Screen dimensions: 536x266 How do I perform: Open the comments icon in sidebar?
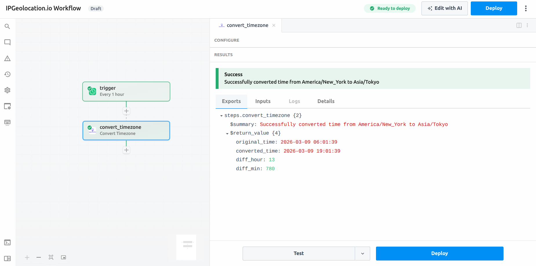[8, 42]
